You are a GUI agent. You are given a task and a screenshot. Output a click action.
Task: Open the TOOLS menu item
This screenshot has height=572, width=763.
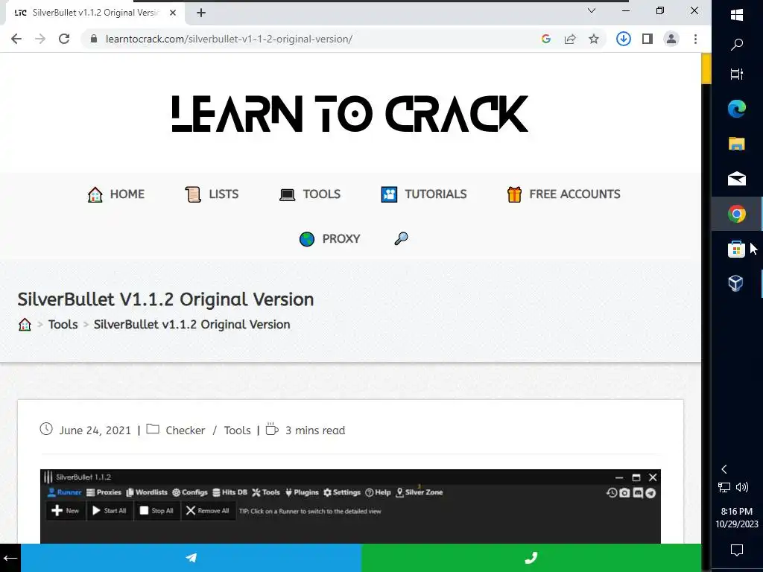310,194
